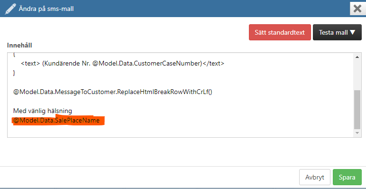Save the template with Spara
This screenshot has height=189, width=366.
point(347,177)
